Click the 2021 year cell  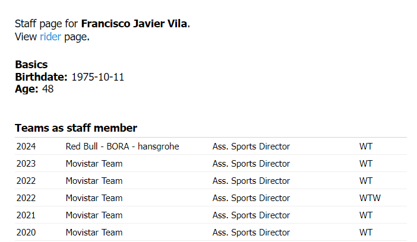click(x=26, y=215)
